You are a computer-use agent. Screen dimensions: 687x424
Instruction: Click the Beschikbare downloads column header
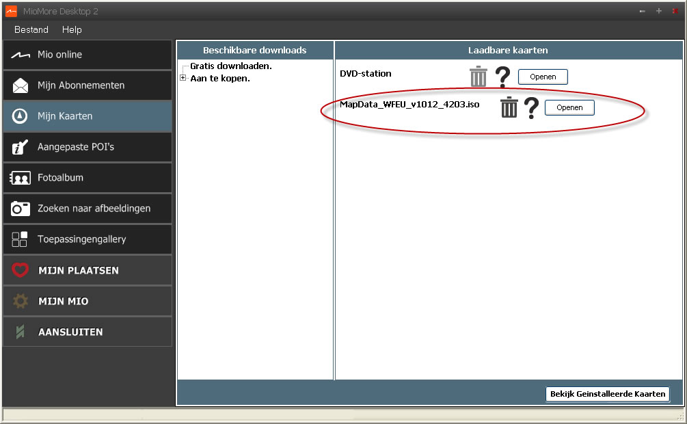click(255, 51)
